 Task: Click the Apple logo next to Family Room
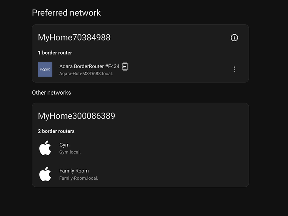coord(45,174)
